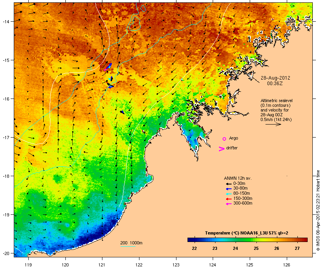The image size is (323, 268).
Task: Click the longitude axis label 121
Action: point(102,265)
